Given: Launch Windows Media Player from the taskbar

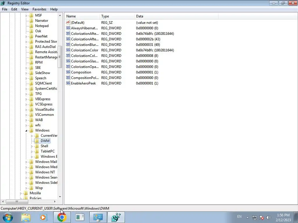Looking at the screenshot, I should pyautogui.click(x=44, y=217).
